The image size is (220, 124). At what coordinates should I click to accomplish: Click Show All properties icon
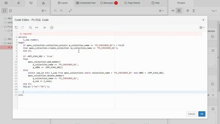pyautogui.click(x=179, y=11)
